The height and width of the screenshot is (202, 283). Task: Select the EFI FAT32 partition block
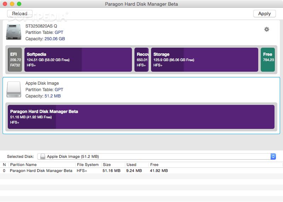[15, 60]
